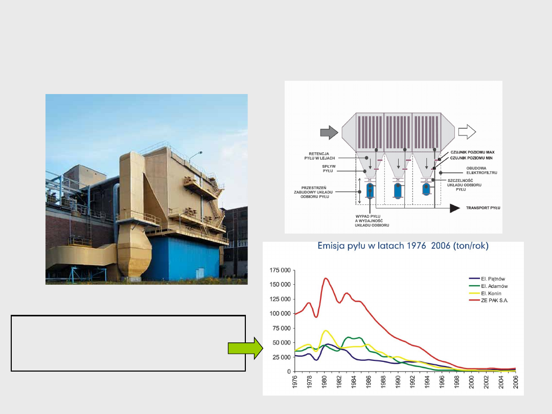The height and width of the screenshot is (414, 552).
Task: Click the CZUJNIK POZIOMU MAX label
Action: click(x=472, y=152)
